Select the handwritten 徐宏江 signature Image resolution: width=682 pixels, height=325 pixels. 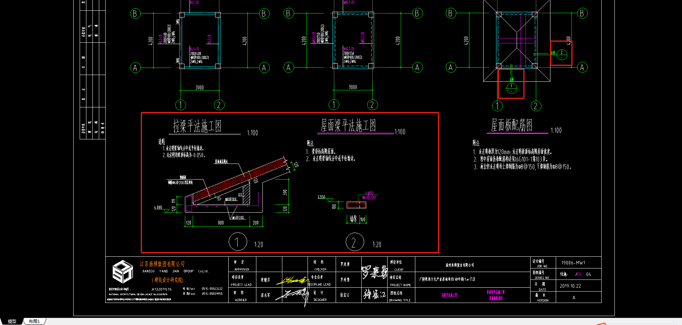click(374, 294)
